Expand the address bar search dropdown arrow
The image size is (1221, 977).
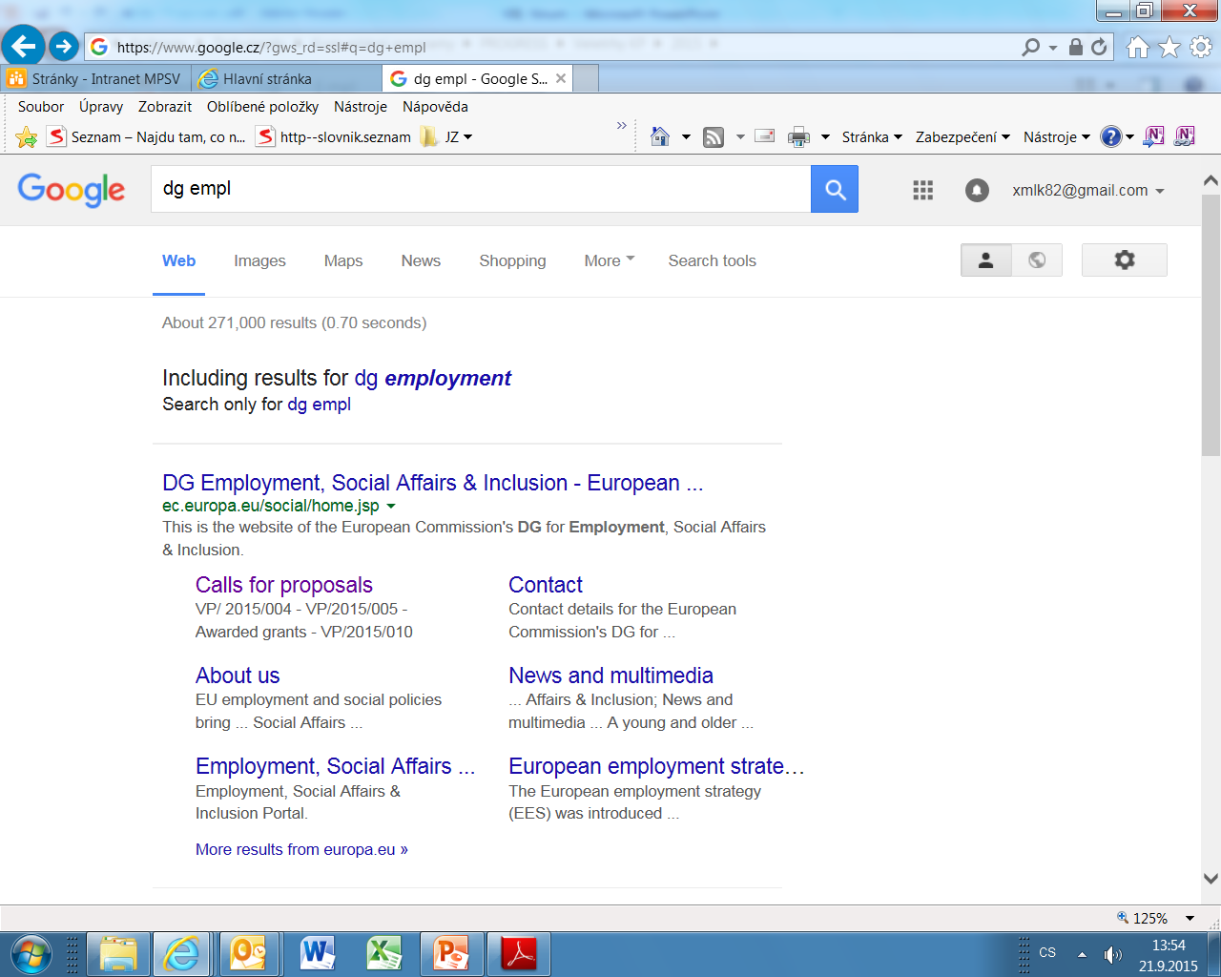(x=1053, y=47)
